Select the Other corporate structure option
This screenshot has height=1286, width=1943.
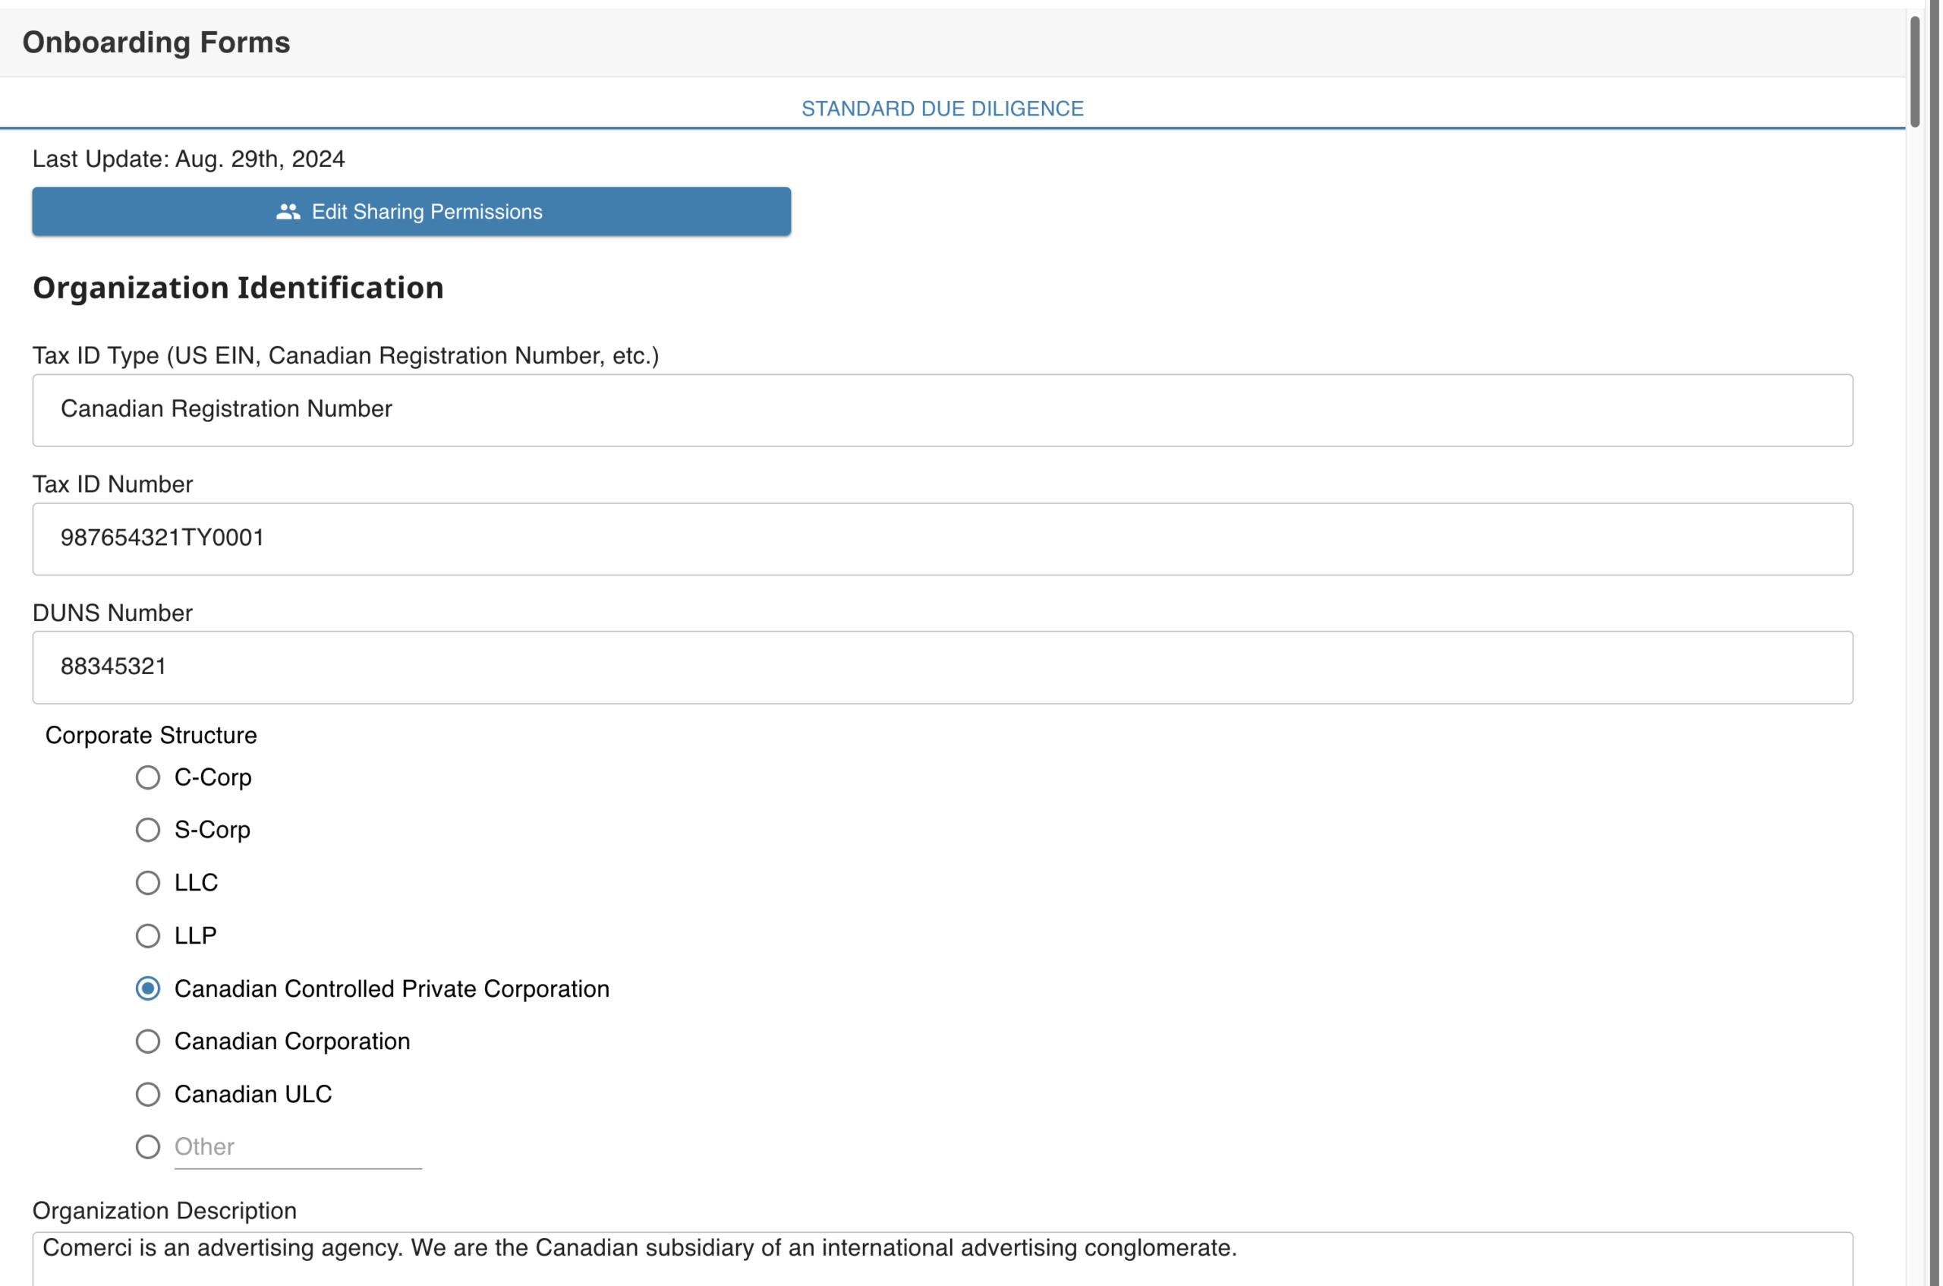click(147, 1146)
